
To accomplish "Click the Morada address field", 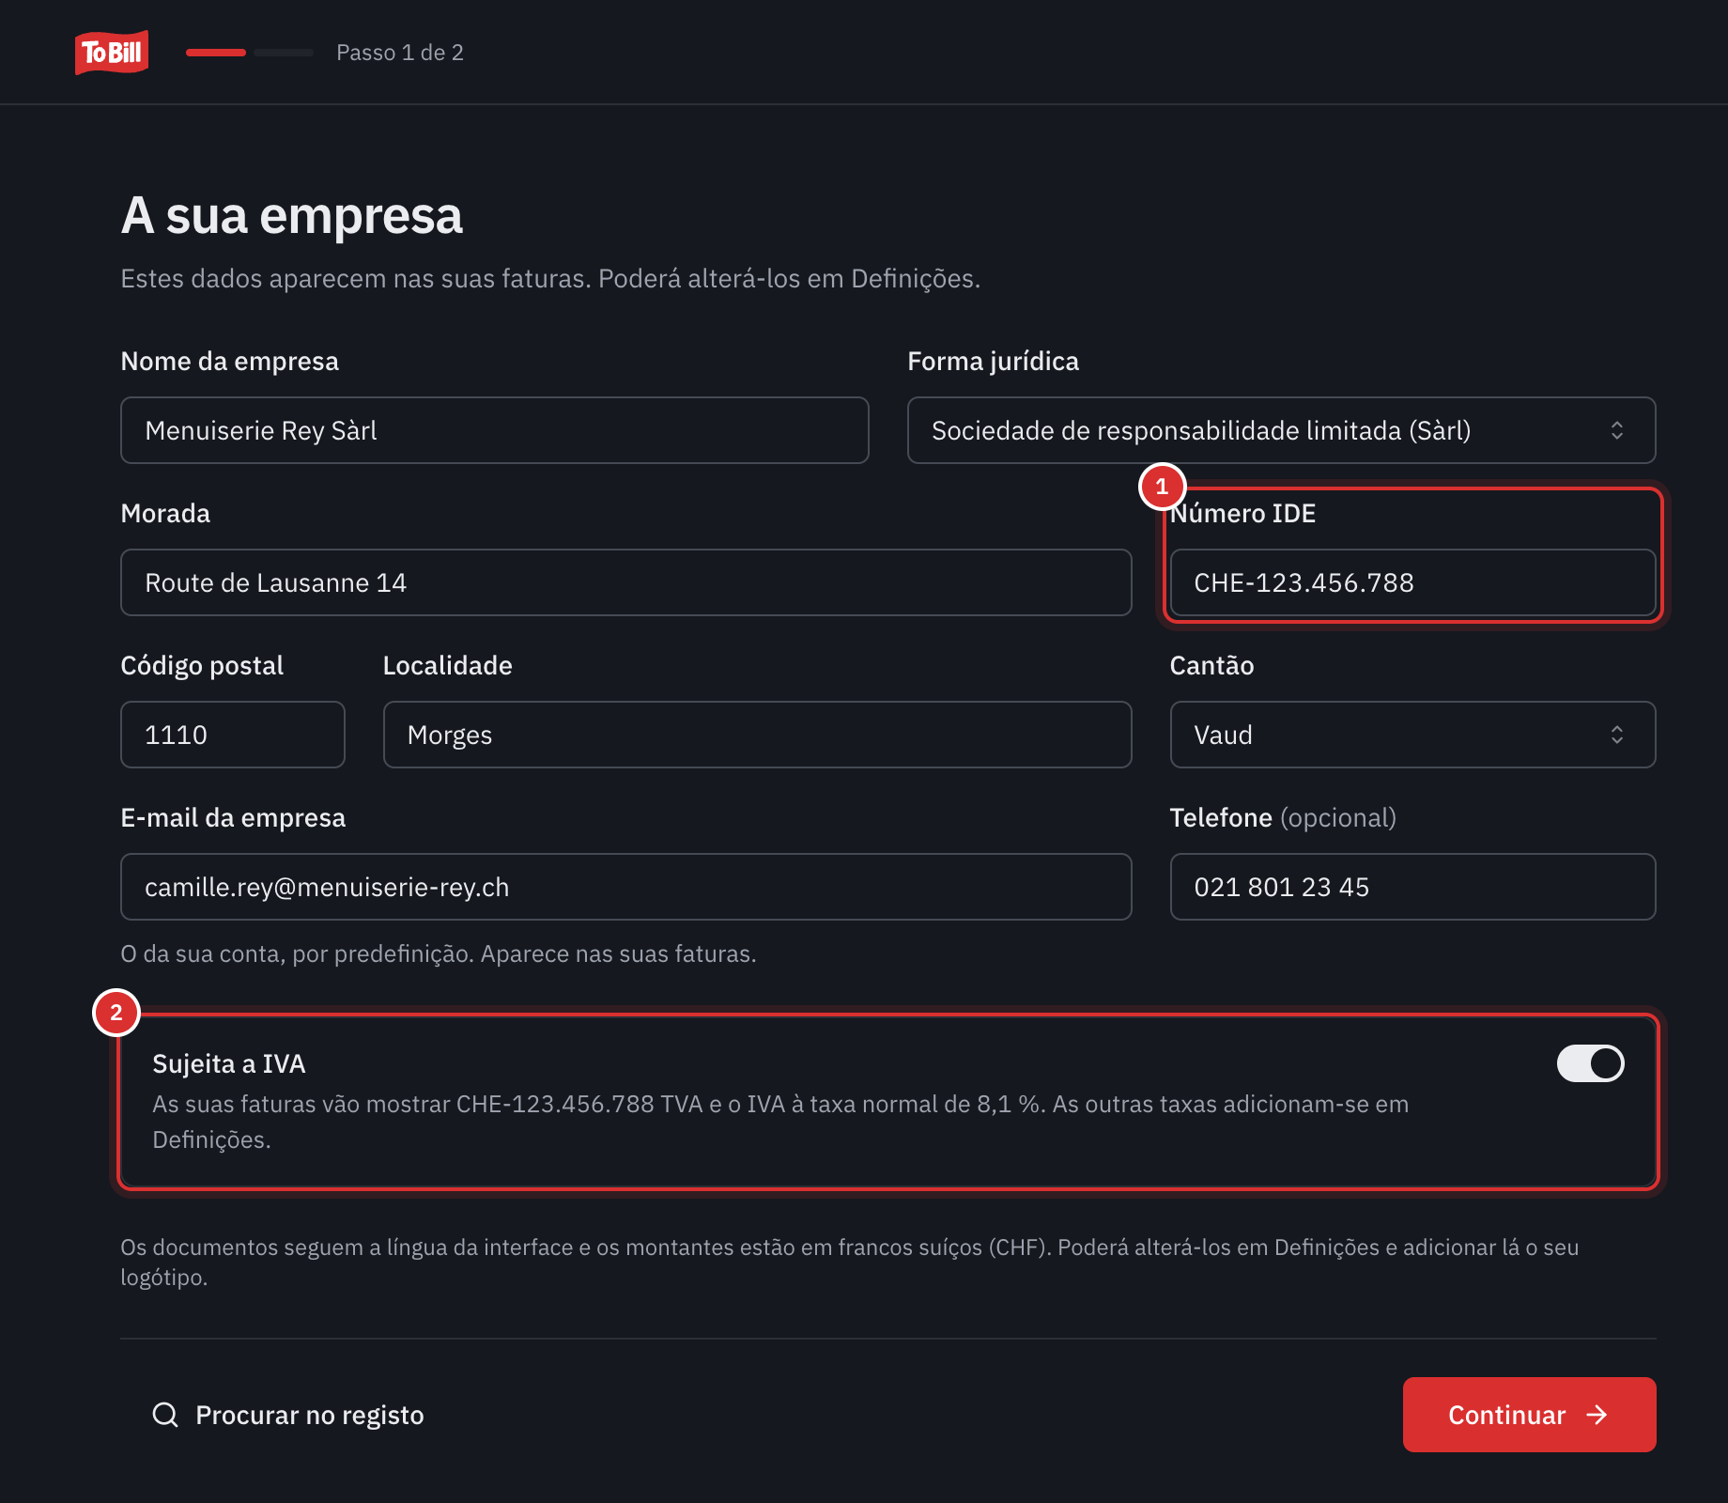I will coord(625,582).
